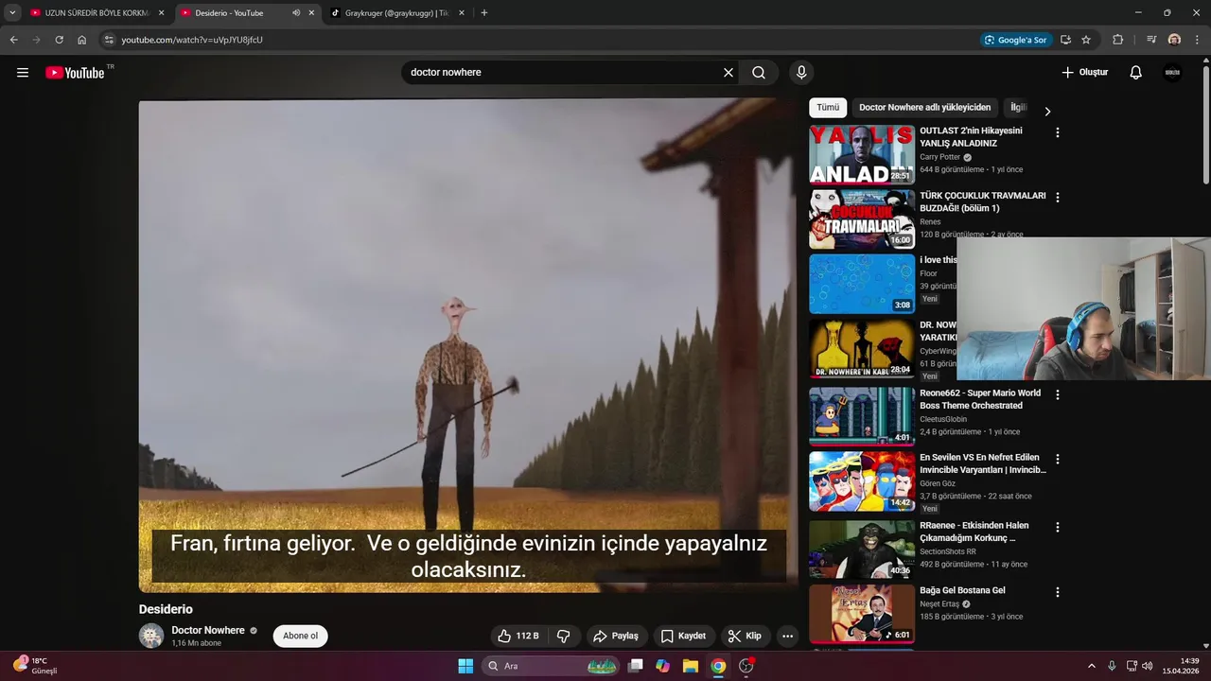Mute the Desiderio tab audio icon
This screenshot has height=681, width=1211.
point(296,13)
